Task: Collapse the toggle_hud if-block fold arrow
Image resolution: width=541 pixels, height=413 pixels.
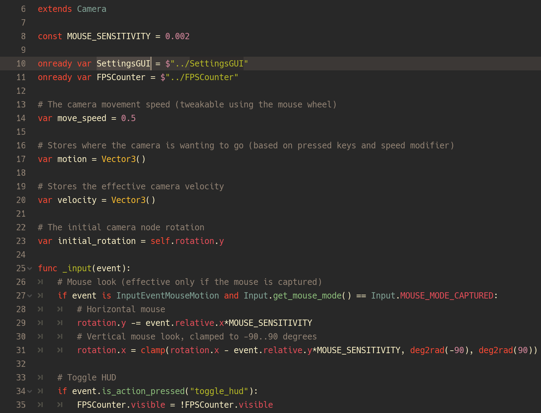Action: pos(30,391)
